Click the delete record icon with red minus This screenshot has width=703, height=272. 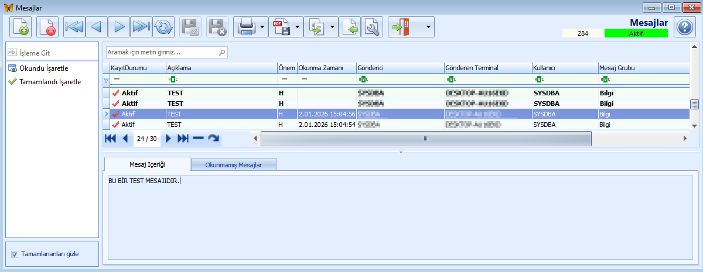(47, 27)
